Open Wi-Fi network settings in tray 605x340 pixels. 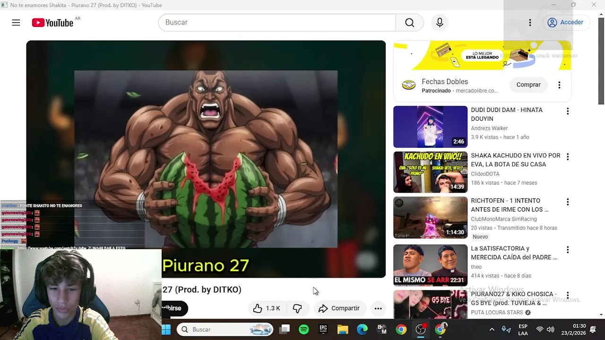pyautogui.click(x=540, y=330)
